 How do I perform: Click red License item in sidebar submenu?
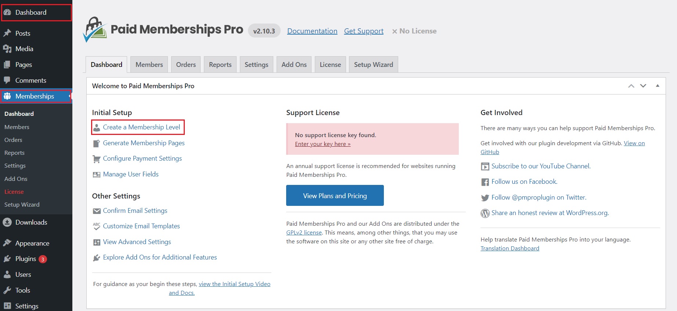pyautogui.click(x=14, y=192)
